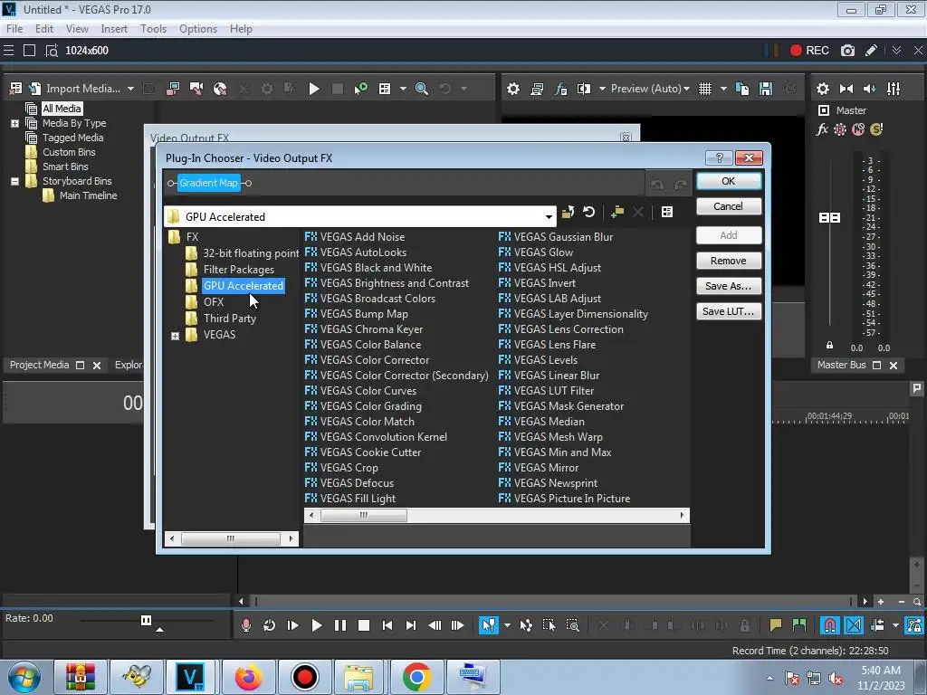Click the up one level folder icon
927x695 pixels.
[569, 212]
